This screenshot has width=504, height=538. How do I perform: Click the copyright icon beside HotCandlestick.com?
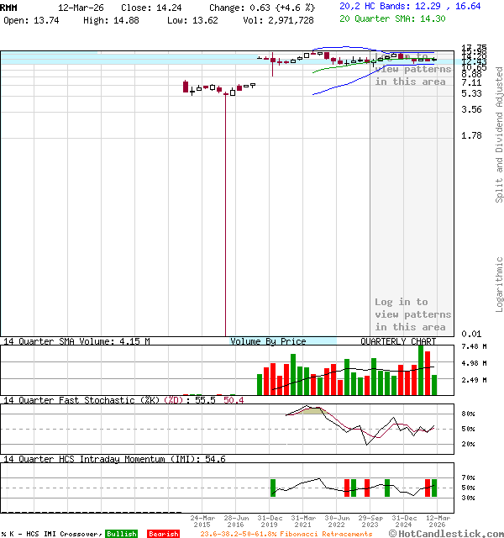(393, 534)
